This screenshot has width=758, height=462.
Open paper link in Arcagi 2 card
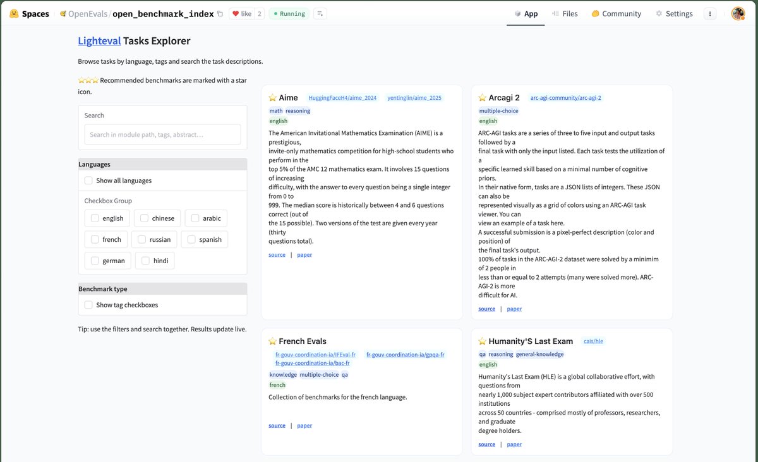point(514,309)
